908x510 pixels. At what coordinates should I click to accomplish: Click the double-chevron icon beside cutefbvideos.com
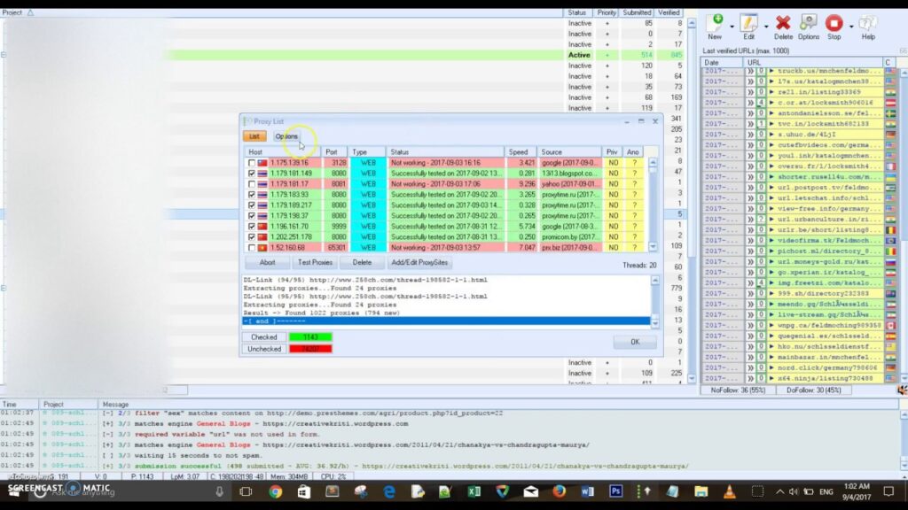point(750,145)
